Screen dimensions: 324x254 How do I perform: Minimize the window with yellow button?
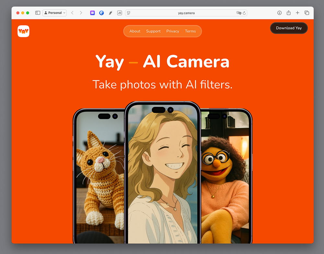coord(23,13)
